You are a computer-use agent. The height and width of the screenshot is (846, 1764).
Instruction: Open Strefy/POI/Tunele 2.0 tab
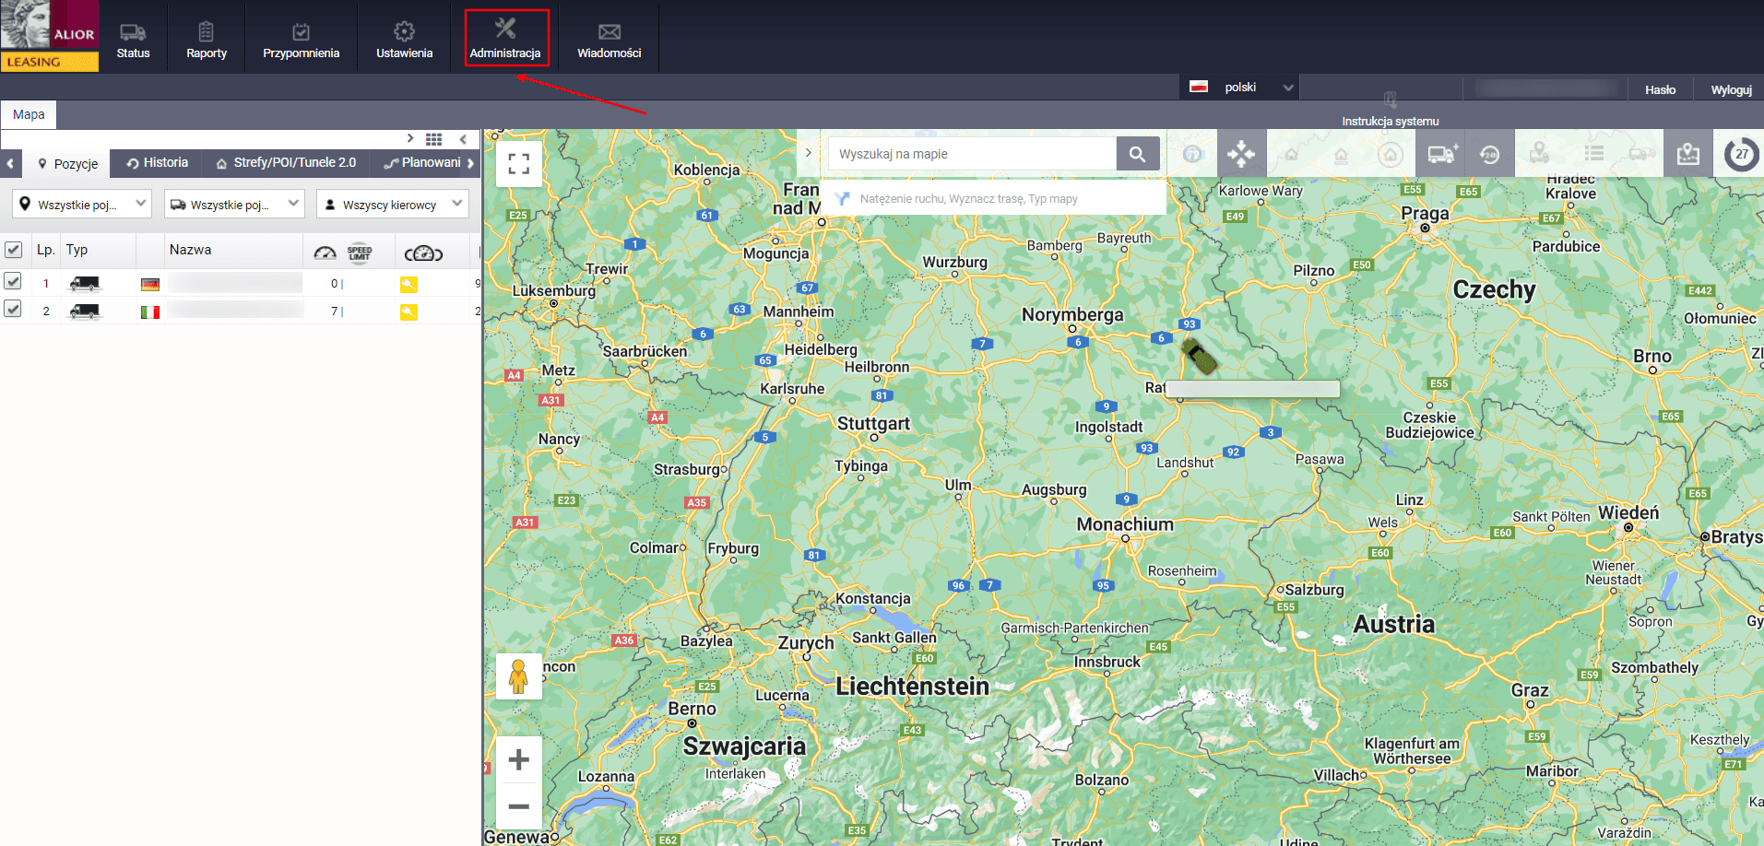click(286, 163)
